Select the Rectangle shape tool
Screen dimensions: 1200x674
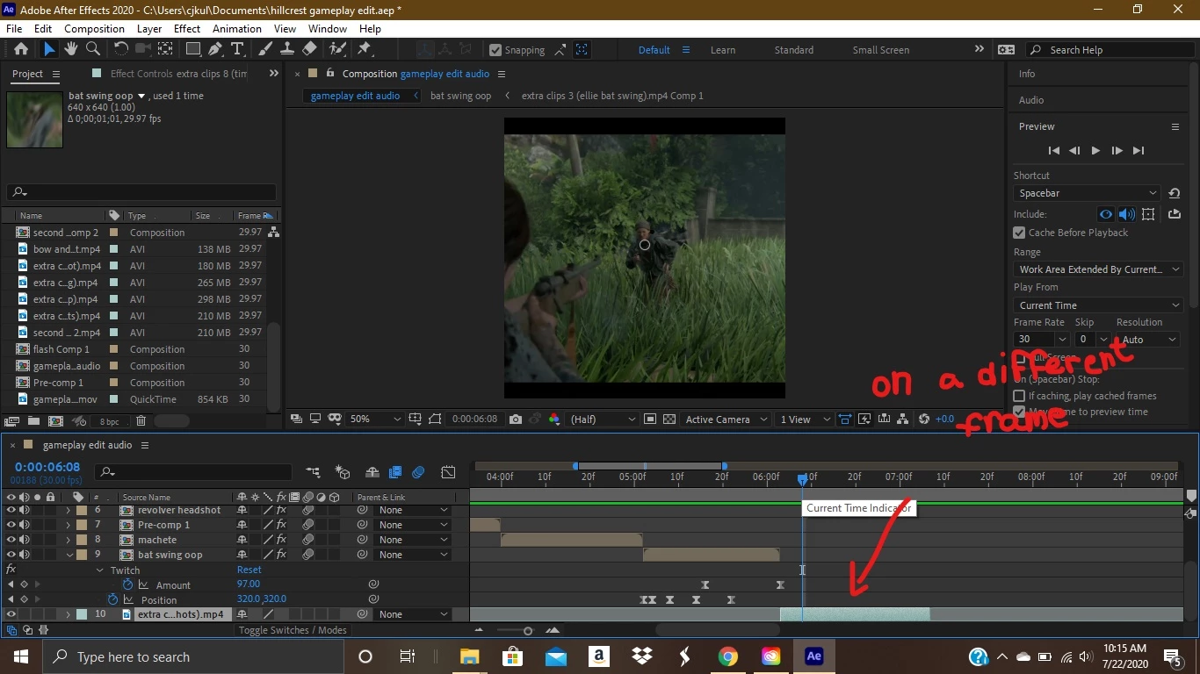click(x=193, y=49)
